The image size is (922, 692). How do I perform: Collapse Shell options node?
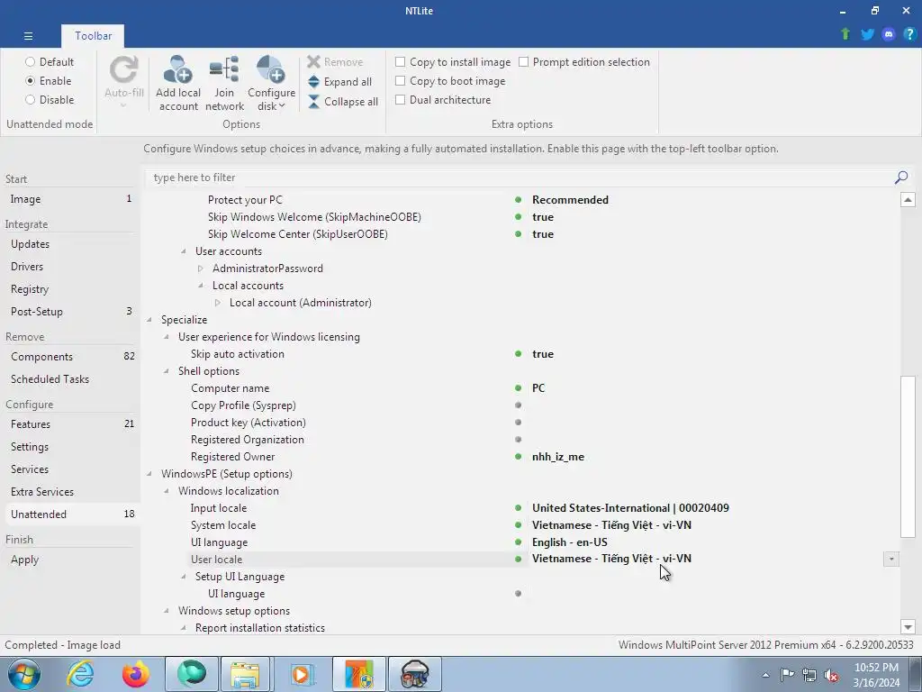[x=167, y=370]
